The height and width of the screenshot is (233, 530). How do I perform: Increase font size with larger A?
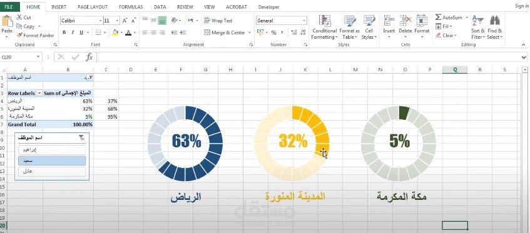click(x=125, y=21)
